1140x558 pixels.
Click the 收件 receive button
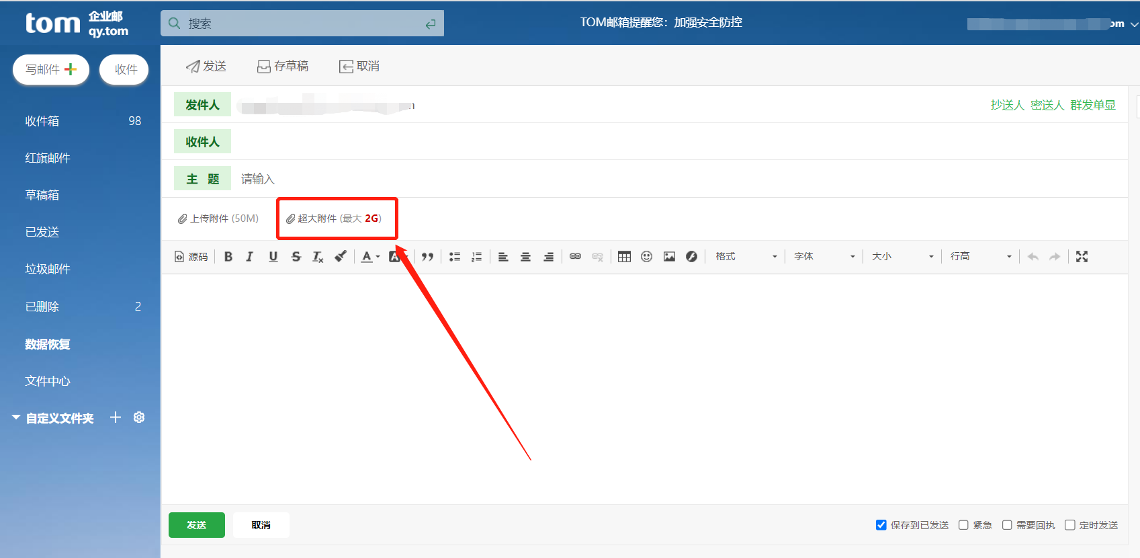[x=124, y=69]
